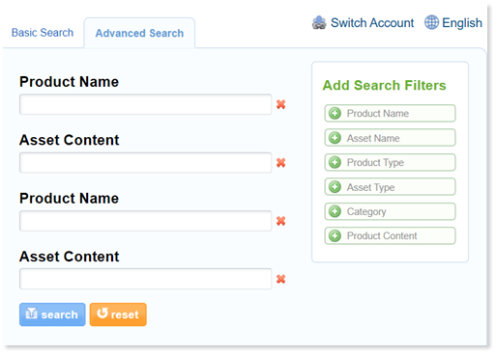Click the green plus icon beside Product Name filter
Viewport: 496px width, 354px height.
coord(335,113)
